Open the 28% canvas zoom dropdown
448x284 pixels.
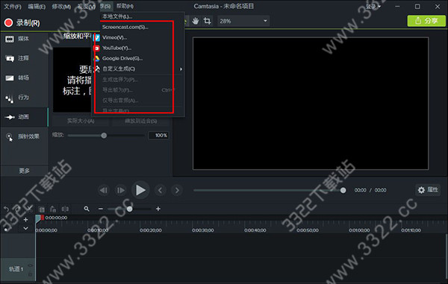click(243, 21)
